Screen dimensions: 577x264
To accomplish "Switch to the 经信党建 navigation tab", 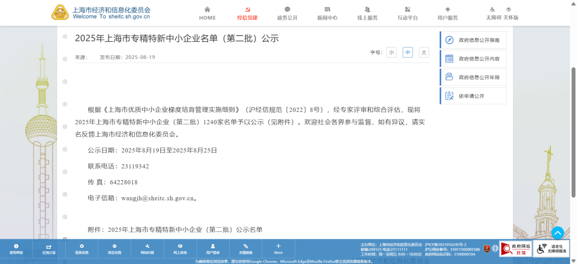I will tap(247, 18).
